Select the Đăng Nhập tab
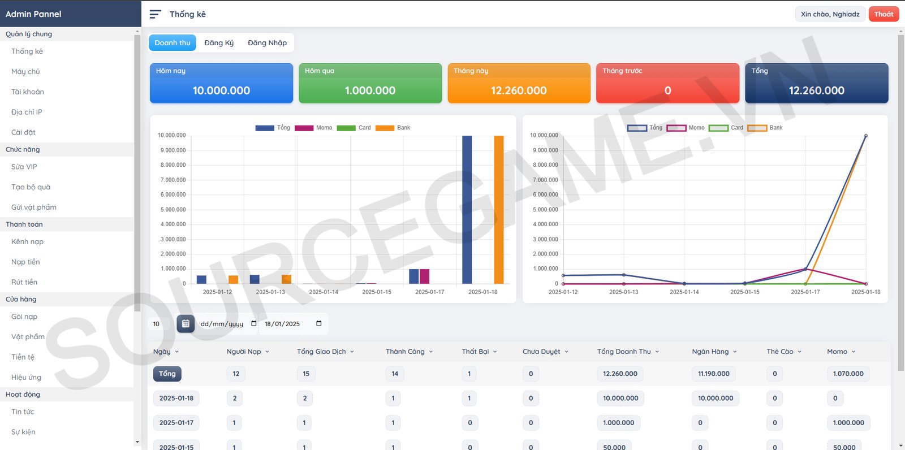 click(267, 43)
